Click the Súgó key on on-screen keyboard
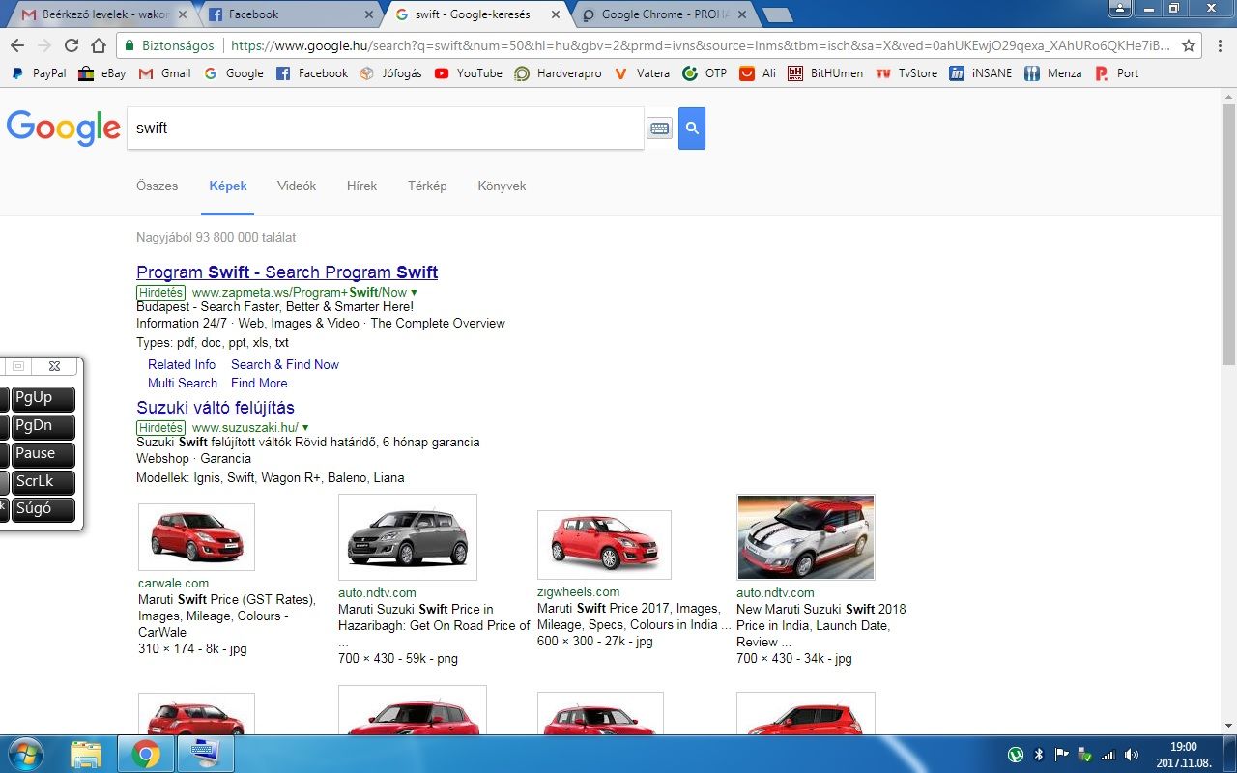This screenshot has height=773, width=1237. pyautogui.click(x=43, y=509)
